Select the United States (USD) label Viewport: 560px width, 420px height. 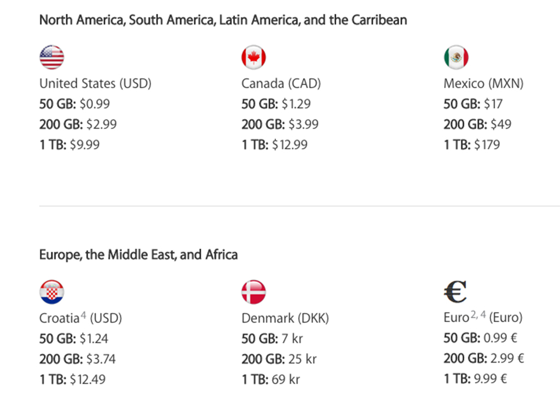point(95,84)
